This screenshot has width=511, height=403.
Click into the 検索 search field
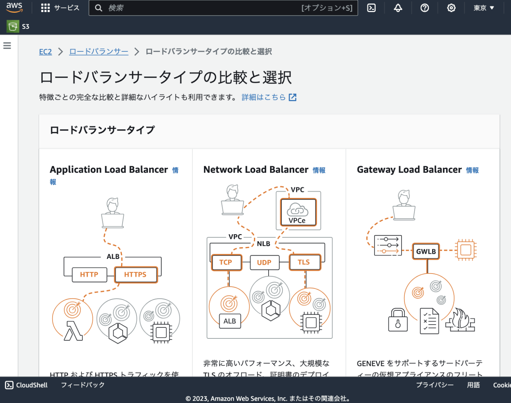[x=223, y=8]
